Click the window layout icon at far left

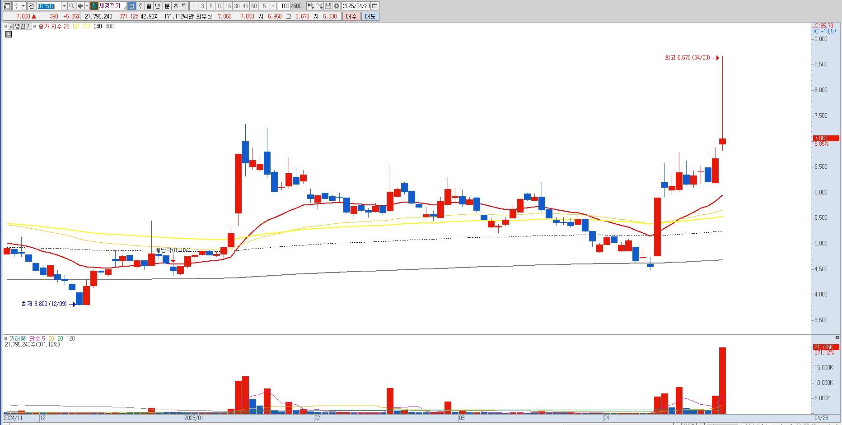7,6
